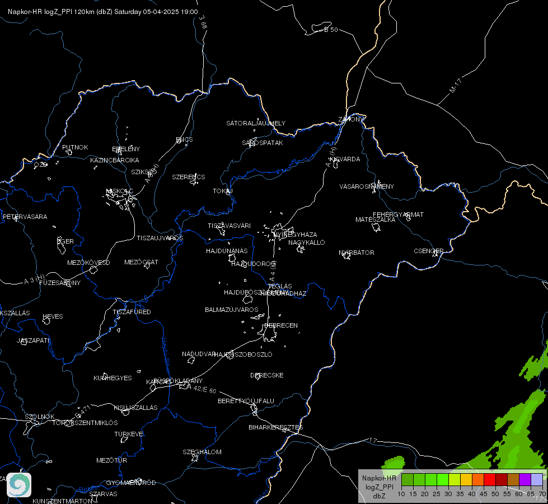Click the HAJDUSZOBOSZLO label
The image size is (548, 504).
coord(243,354)
